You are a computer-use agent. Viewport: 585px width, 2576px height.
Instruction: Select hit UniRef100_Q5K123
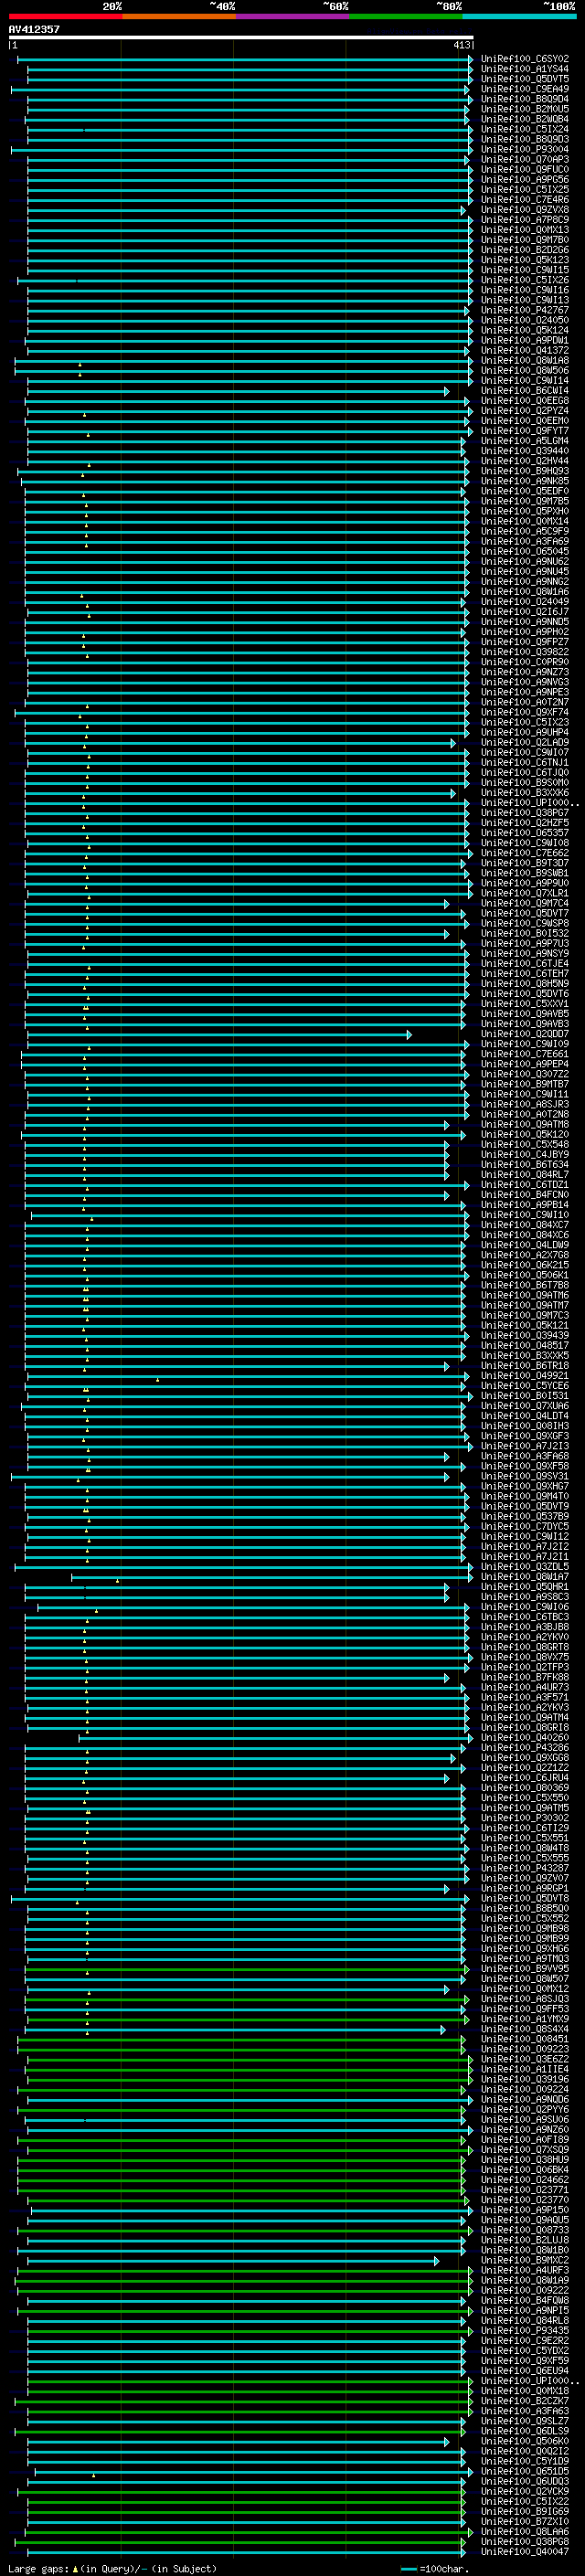click(524, 260)
